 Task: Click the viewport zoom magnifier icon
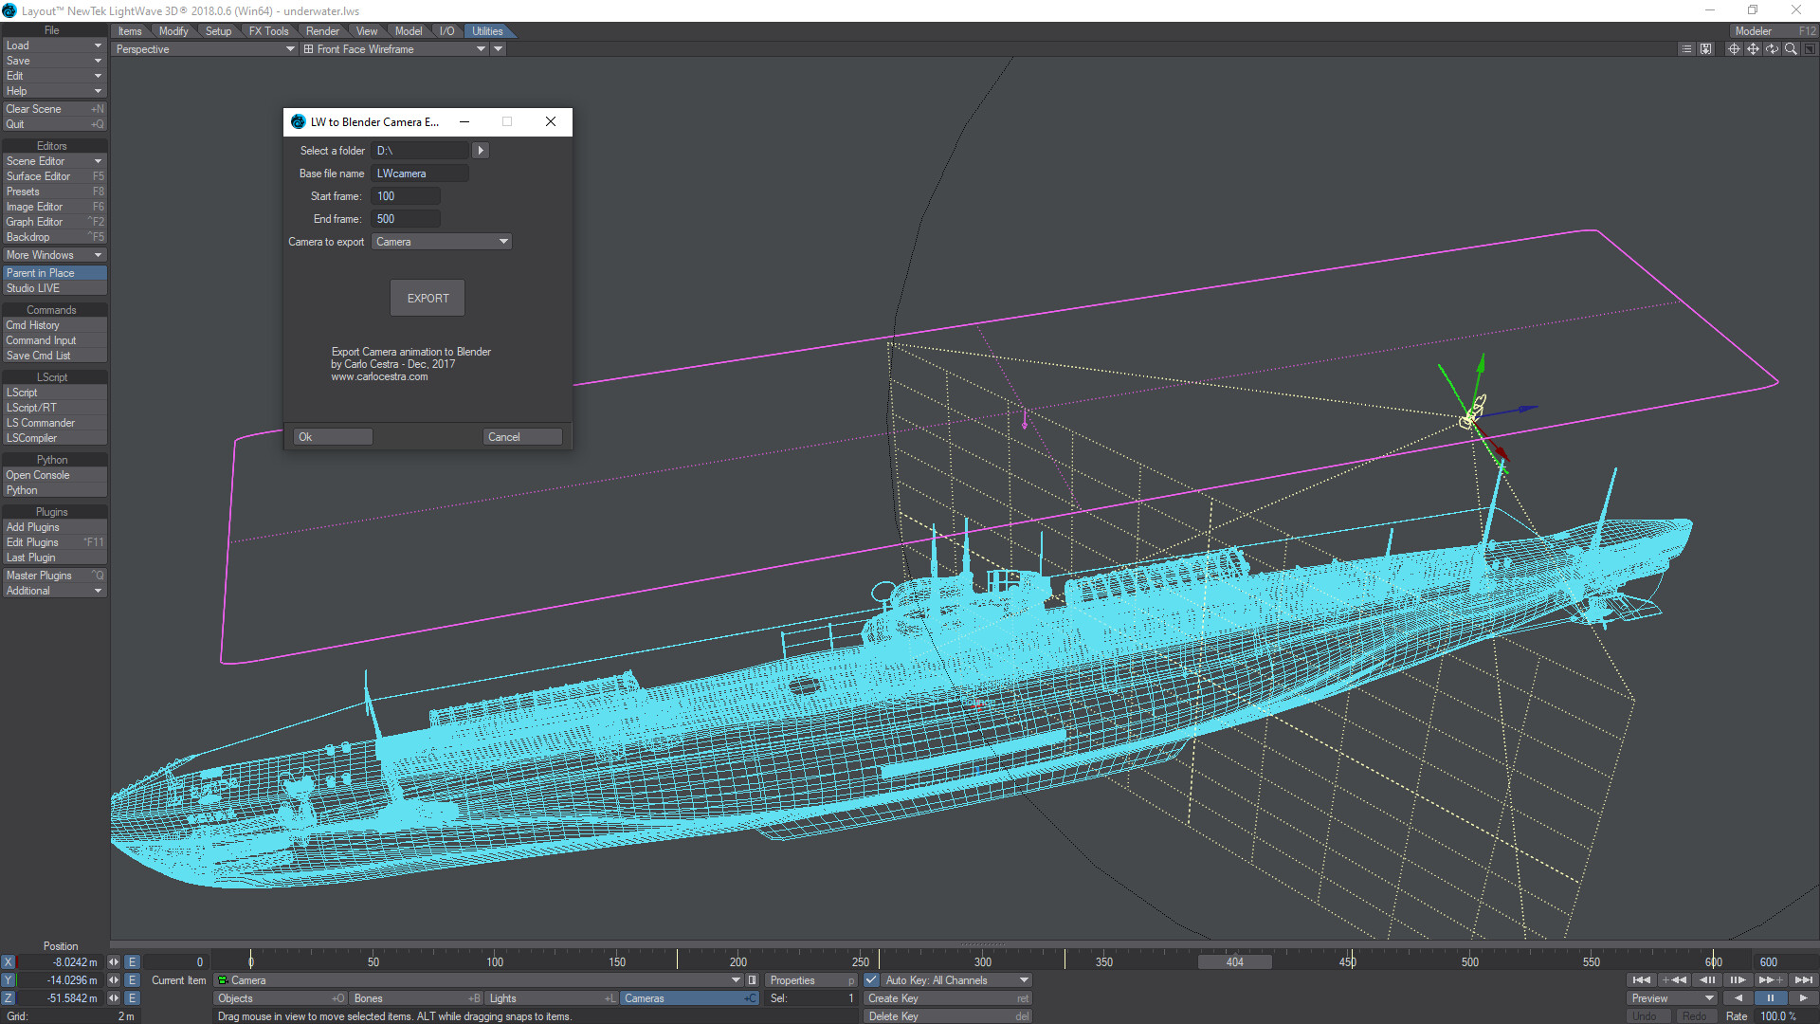1791,49
